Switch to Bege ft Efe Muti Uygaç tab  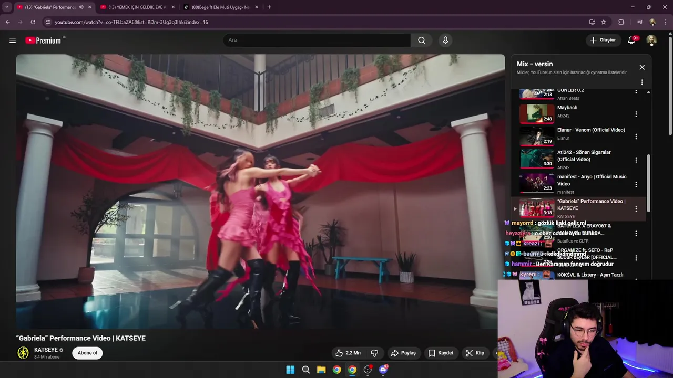[220, 7]
